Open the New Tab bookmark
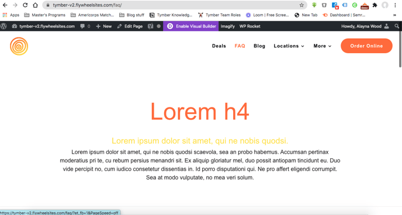The image size is (402, 215). pos(306,15)
